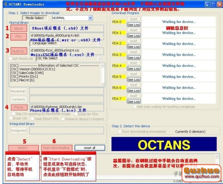
Task: Click See Log for PDA 2
Action: [133, 47]
